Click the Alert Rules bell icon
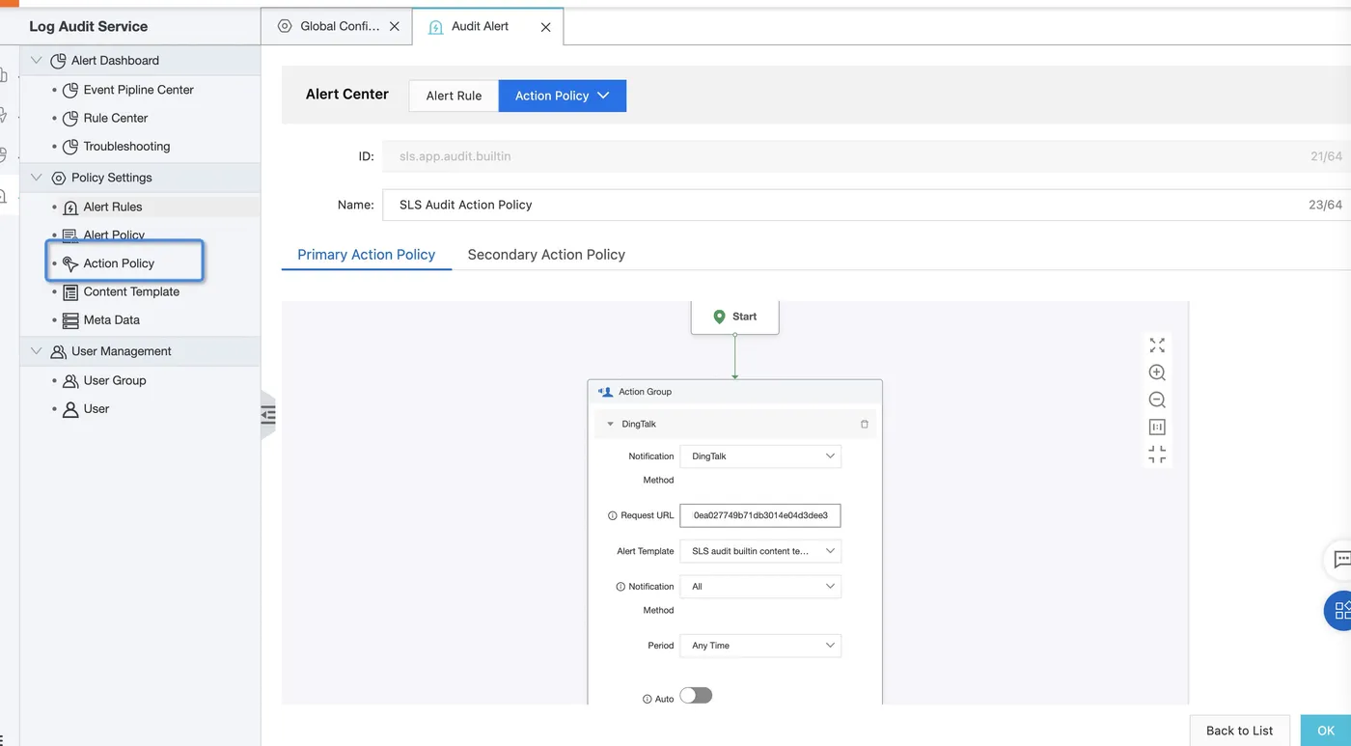The height and width of the screenshot is (746, 1351). click(x=70, y=207)
